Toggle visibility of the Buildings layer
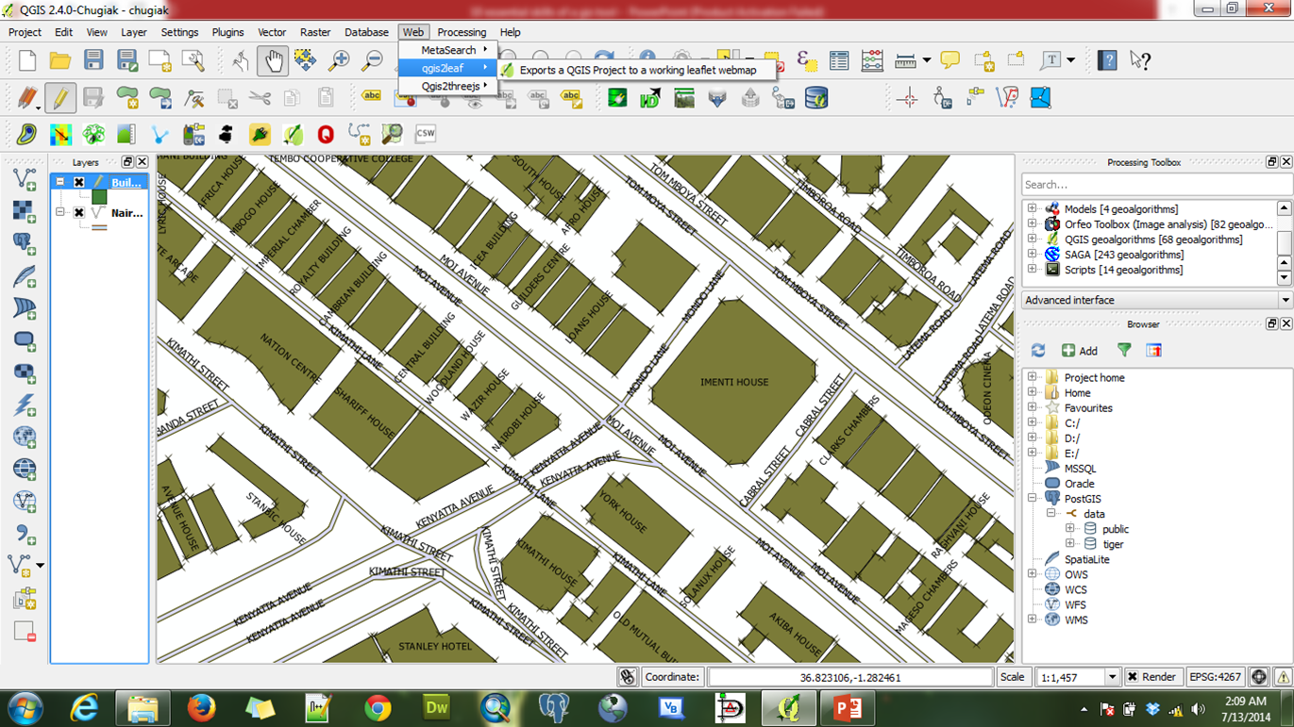1294x727 pixels. pos(79,182)
